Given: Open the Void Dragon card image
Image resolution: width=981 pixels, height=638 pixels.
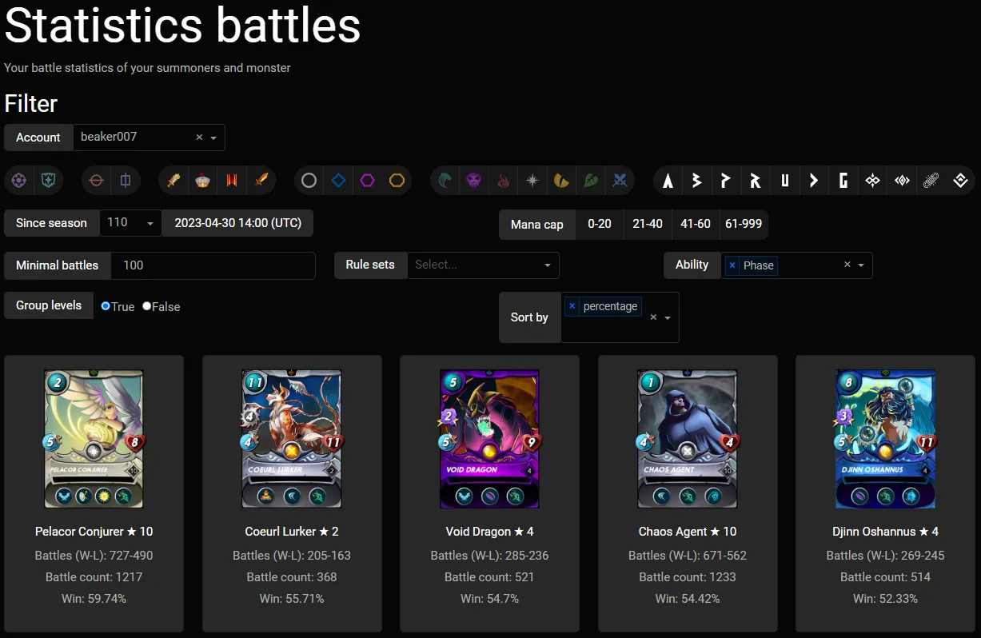Looking at the screenshot, I should click(489, 439).
